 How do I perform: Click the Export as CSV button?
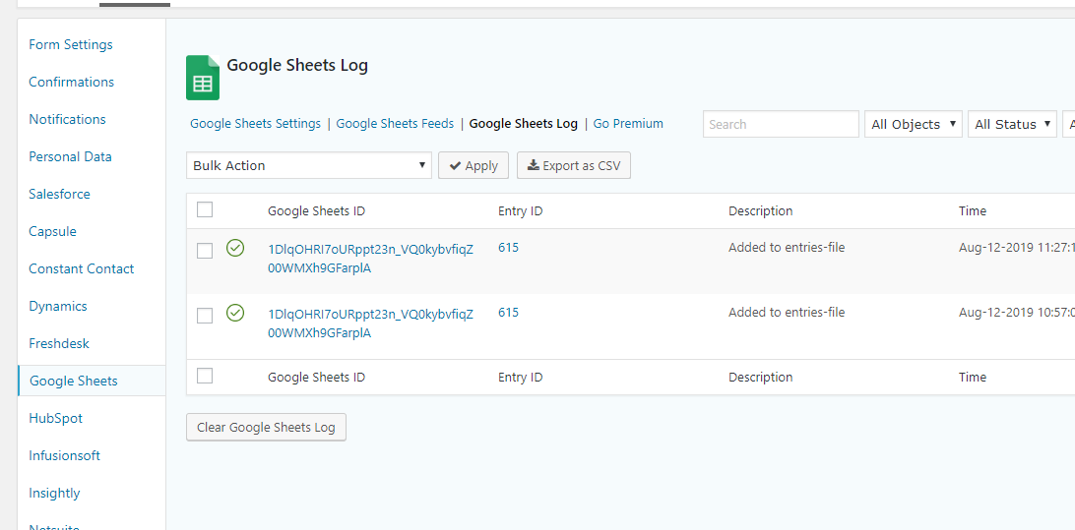pos(574,166)
